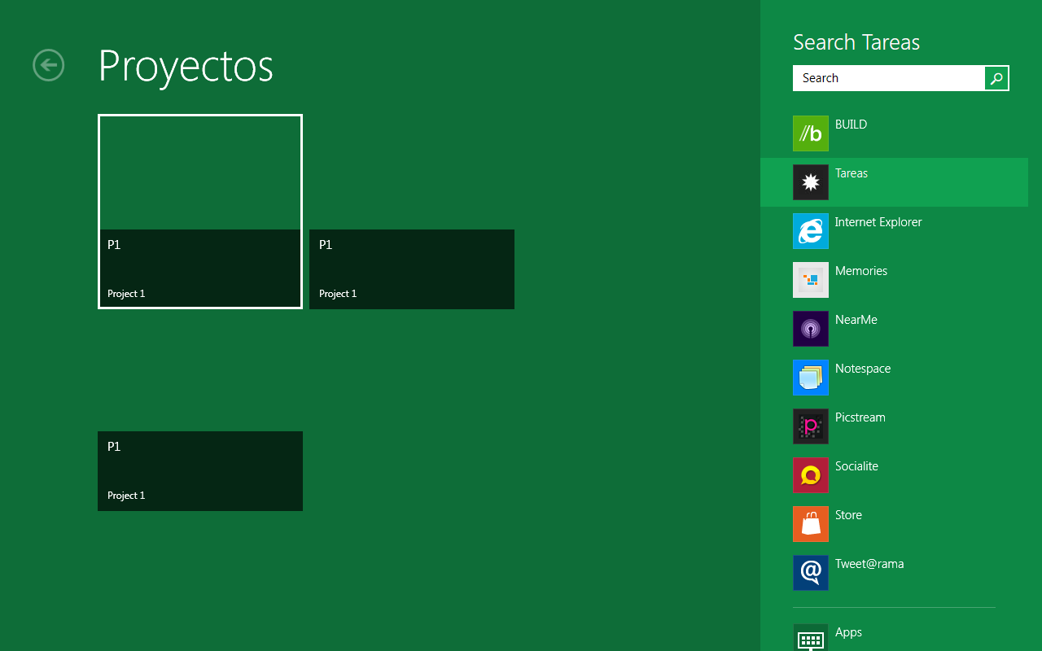Select the Tareas app icon
This screenshot has width=1042, height=651.
coord(810,182)
